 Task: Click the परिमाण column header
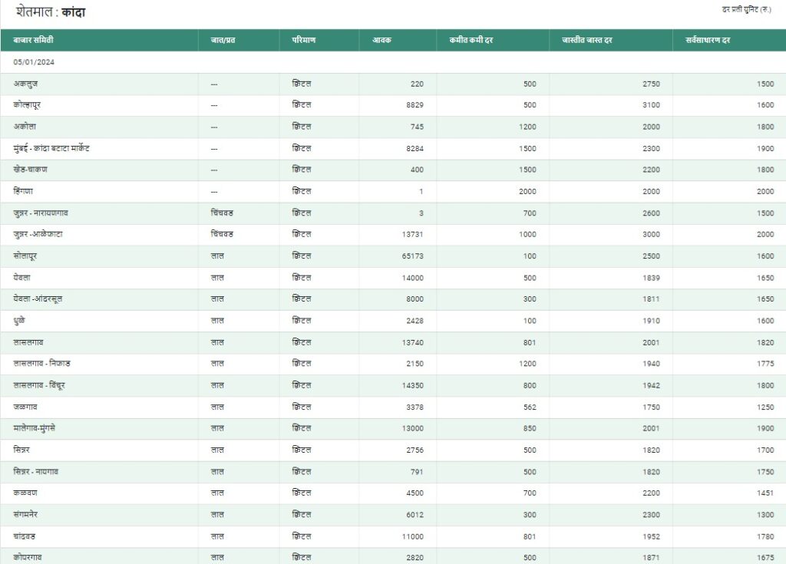pyautogui.click(x=304, y=40)
